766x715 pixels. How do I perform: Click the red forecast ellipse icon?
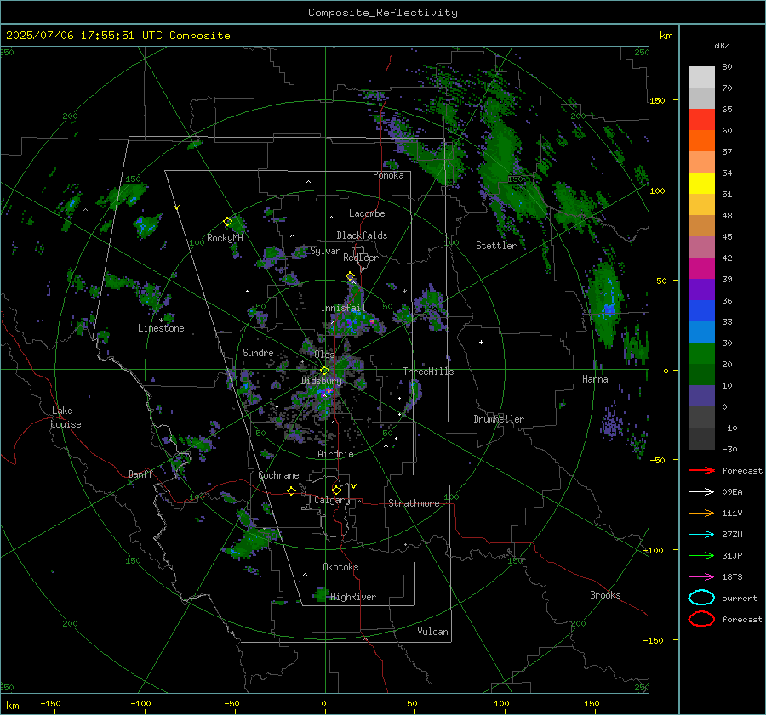(701, 619)
